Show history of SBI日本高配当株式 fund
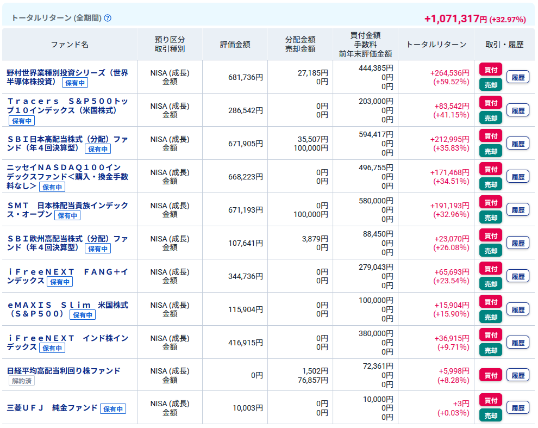Image resolution: width=538 pixels, height=428 pixels. (x=518, y=144)
